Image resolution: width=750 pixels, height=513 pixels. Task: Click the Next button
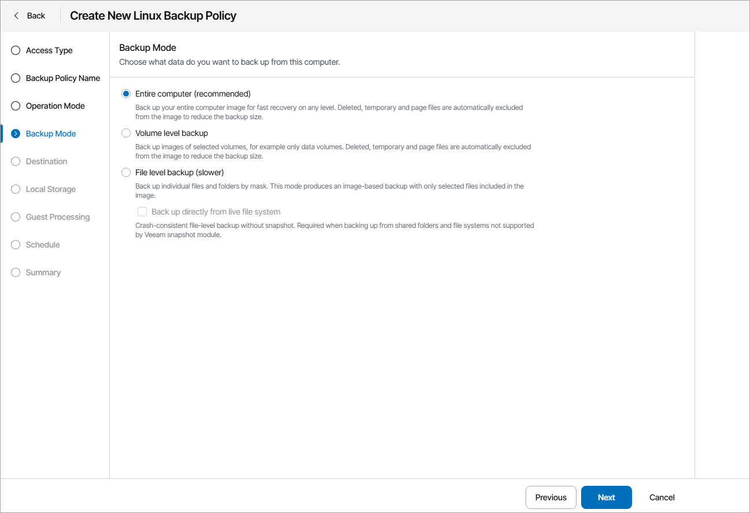(606, 497)
